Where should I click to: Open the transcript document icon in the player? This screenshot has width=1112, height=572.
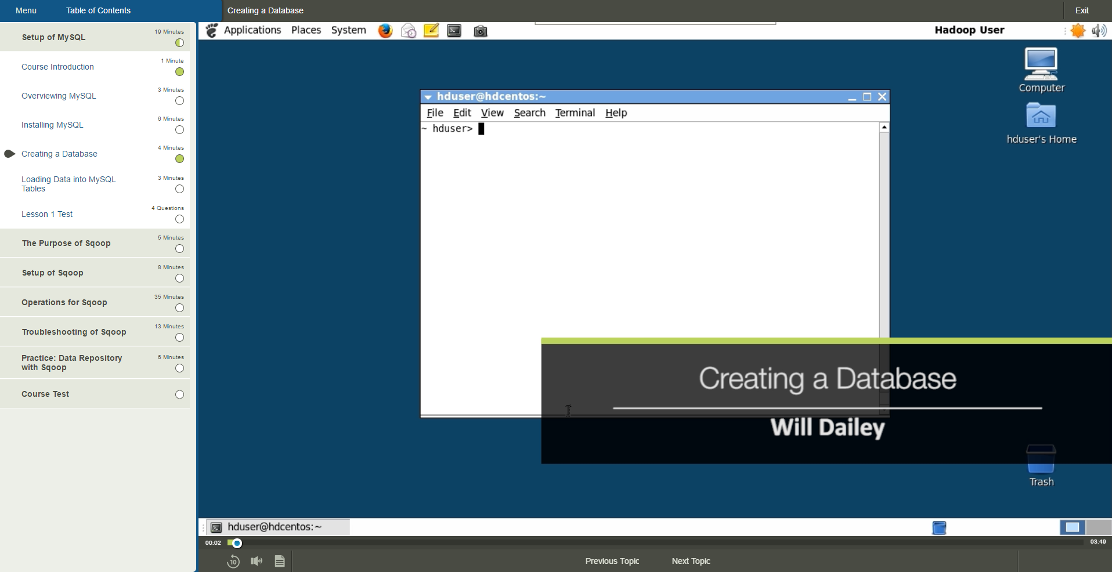click(279, 561)
